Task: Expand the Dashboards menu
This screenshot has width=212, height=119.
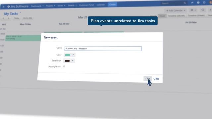Action: 37,6
